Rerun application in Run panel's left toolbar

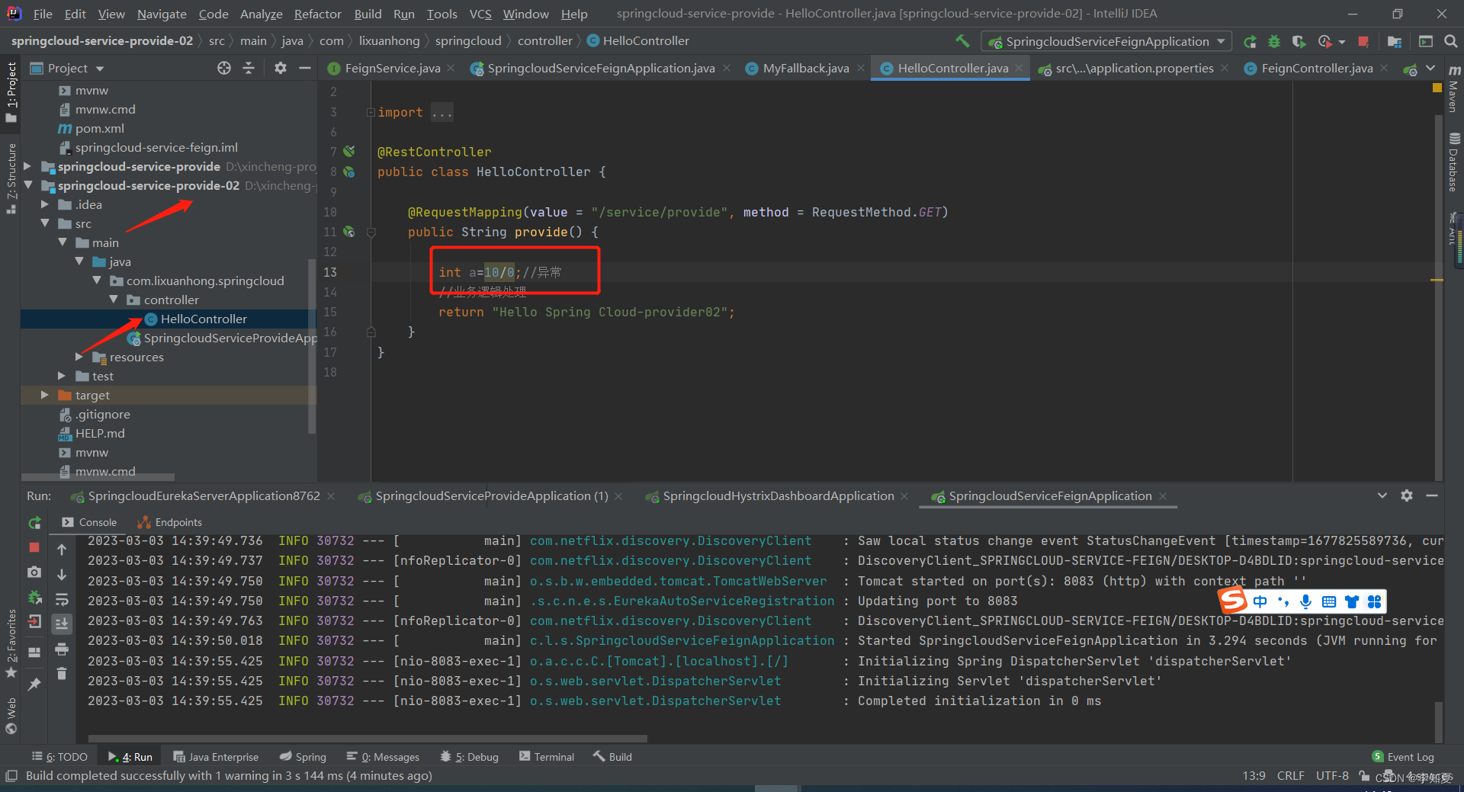(x=34, y=523)
